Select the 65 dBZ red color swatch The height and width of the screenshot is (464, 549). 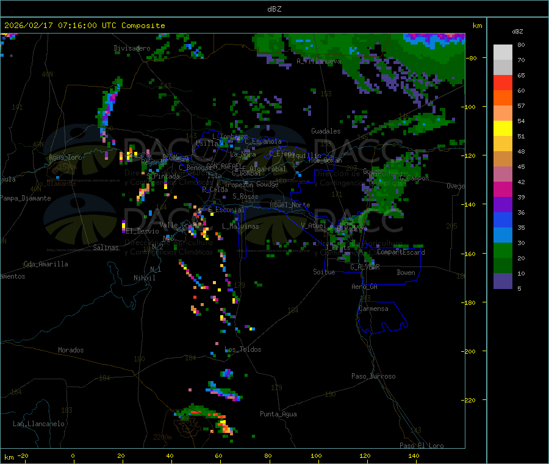coord(503,82)
